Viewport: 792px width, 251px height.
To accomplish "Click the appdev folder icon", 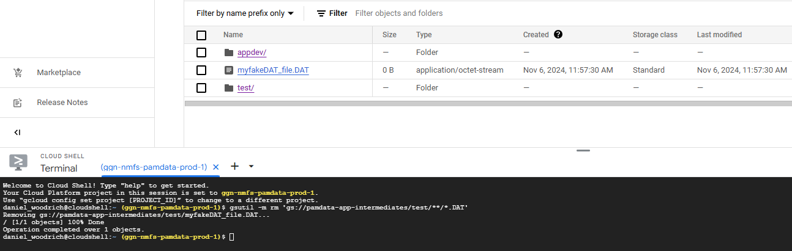I will pos(229,53).
